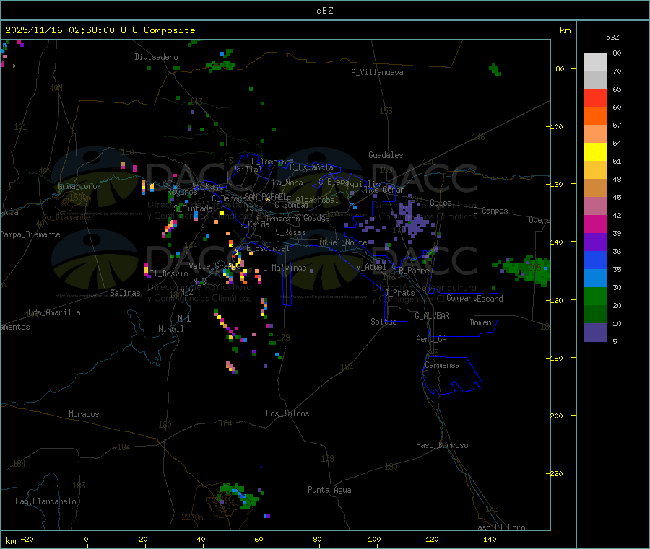Click the 'Punta_Agua' label
The width and height of the screenshot is (650, 549).
(329, 490)
